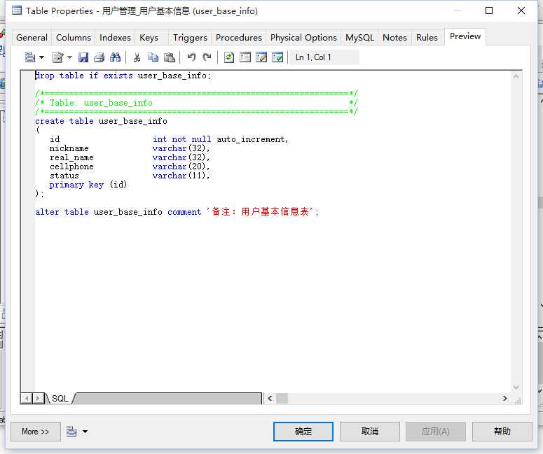Redo the last edit
This screenshot has height=454, width=543.
pyautogui.click(x=207, y=57)
